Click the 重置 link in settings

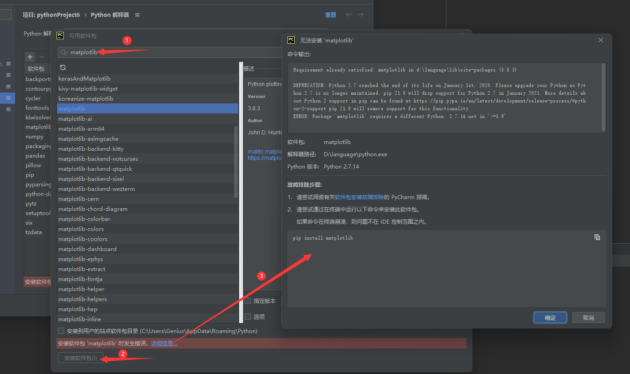331,15
